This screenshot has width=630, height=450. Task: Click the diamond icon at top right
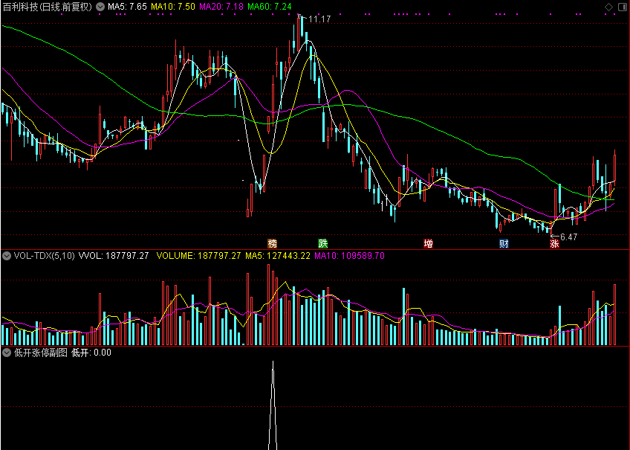click(608, 7)
